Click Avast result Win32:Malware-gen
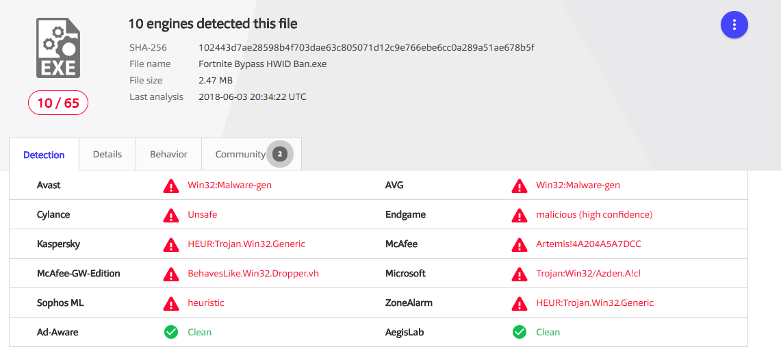 [x=229, y=185]
